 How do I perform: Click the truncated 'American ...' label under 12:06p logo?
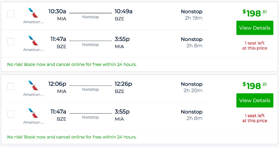(33, 95)
